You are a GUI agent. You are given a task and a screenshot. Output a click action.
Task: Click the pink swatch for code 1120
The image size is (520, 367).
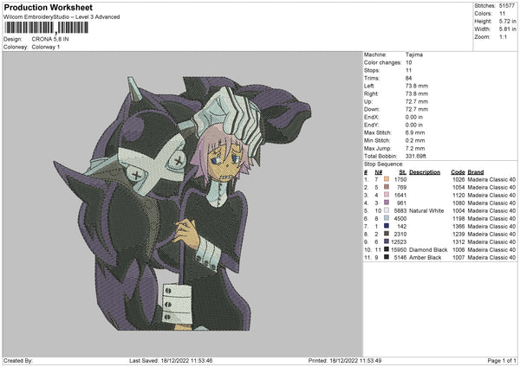(387, 195)
